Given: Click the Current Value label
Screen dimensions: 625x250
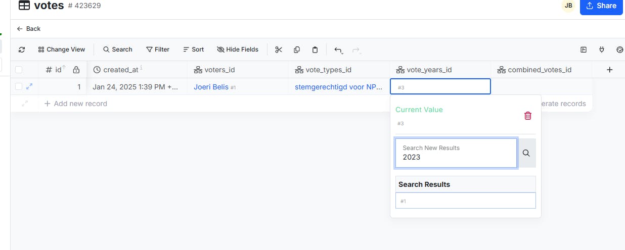Looking at the screenshot, I should coord(419,110).
